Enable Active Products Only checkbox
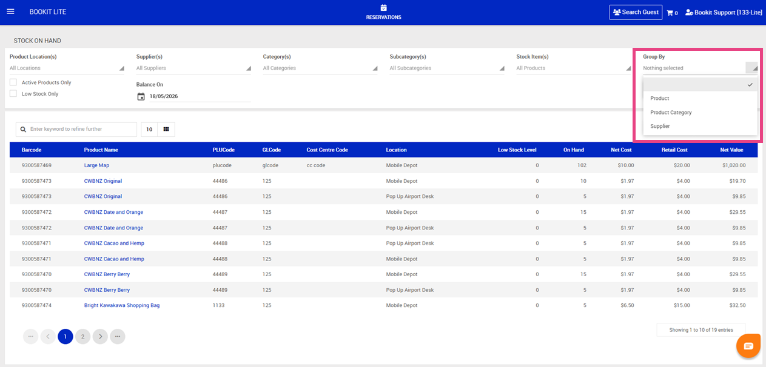This screenshot has width=766, height=367. pos(13,82)
